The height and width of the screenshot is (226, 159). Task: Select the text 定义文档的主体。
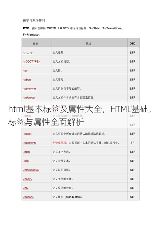coord(63,179)
